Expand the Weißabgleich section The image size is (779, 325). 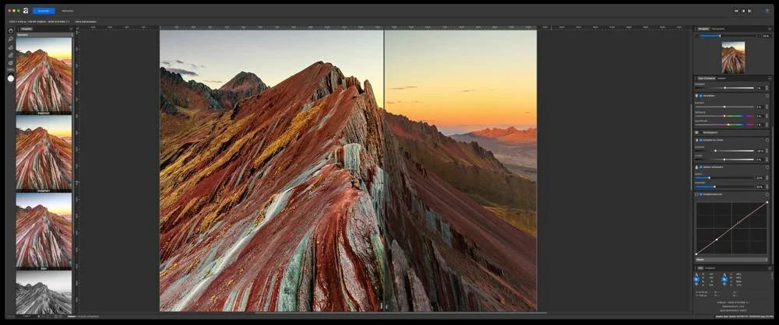[696, 132]
